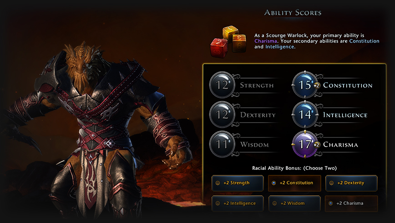Pick the +2 Intelligence racial bonus
Viewport: 395px width, 223px height.
[238, 203]
